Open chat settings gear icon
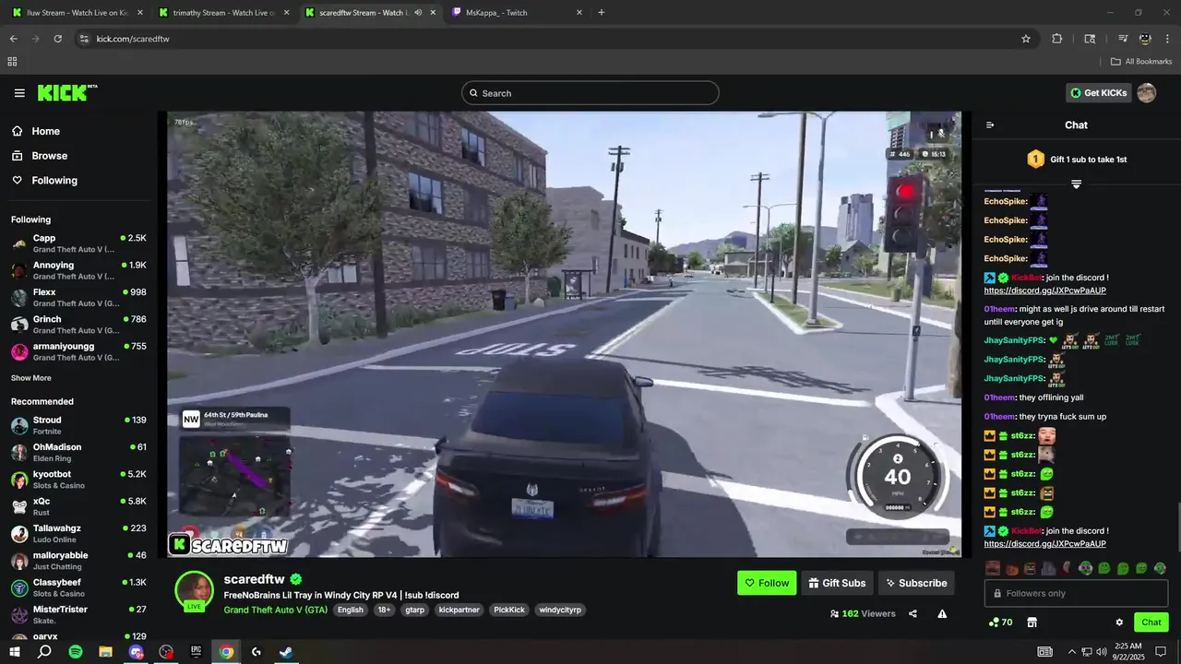Viewport: 1181px width, 664px height. coord(1119,622)
